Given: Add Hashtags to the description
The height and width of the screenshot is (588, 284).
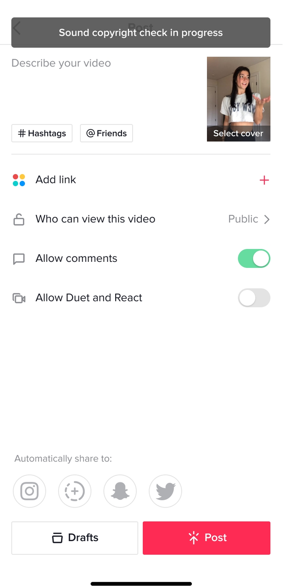Looking at the screenshot, I should click(42, 133).
